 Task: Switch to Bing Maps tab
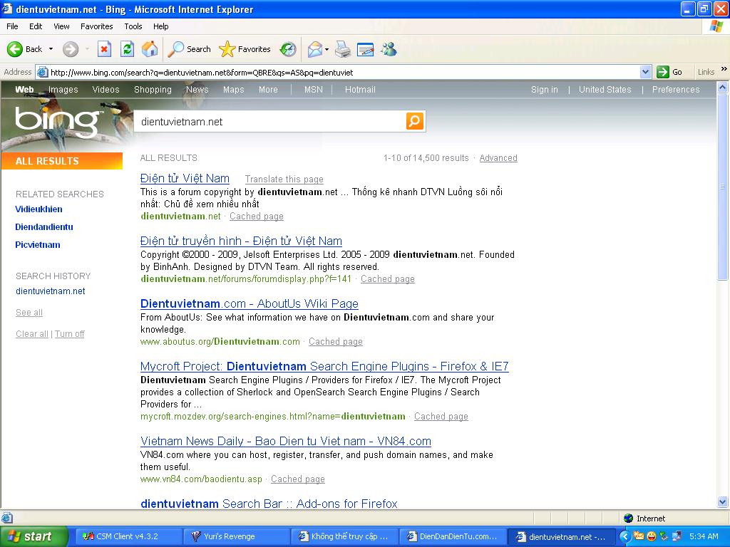233,89
